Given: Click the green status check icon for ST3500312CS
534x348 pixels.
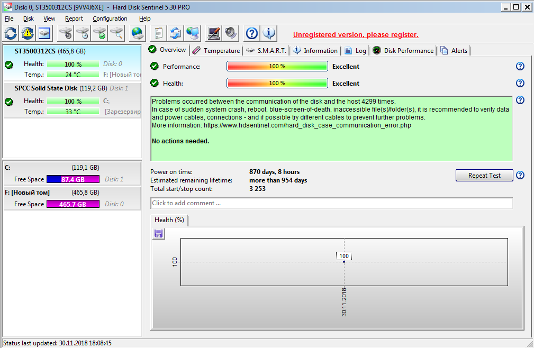Looking at the screenshot, I should click(x=9, y=65).
